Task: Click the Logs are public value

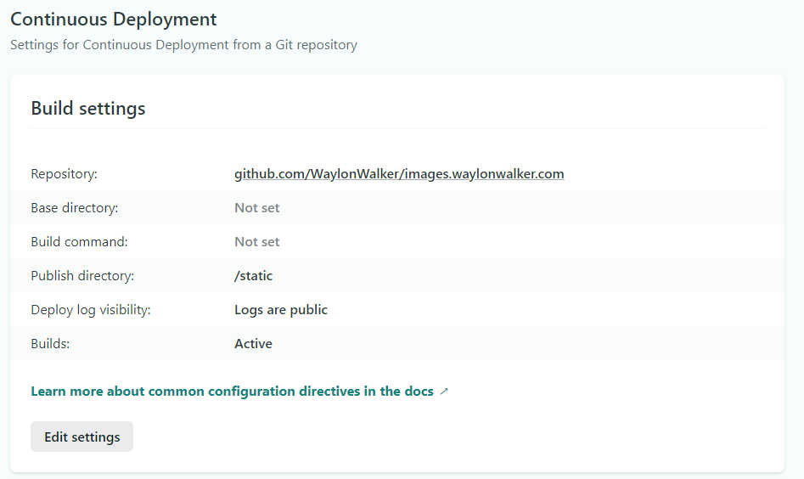Action: [x=281, y=310]
